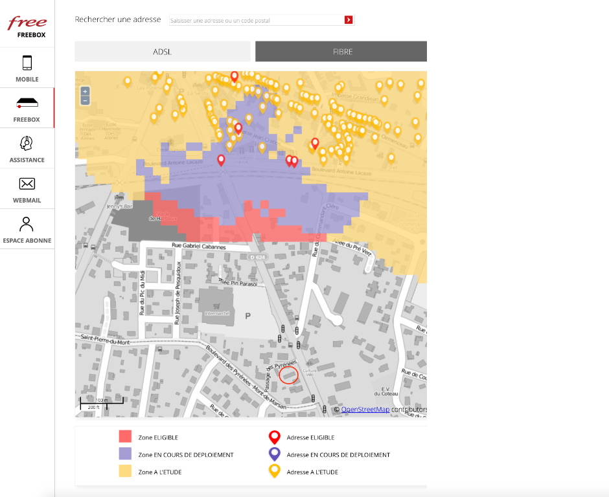This screenshot has height=497, width=609.
Task: Click the Free Freebox logo
Action: tap(27, 27)
